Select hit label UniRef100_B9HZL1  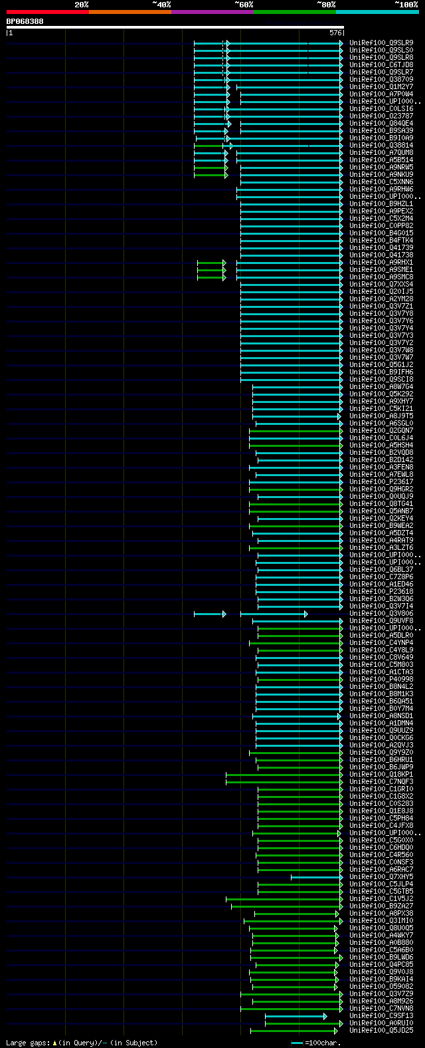point(381,203)
